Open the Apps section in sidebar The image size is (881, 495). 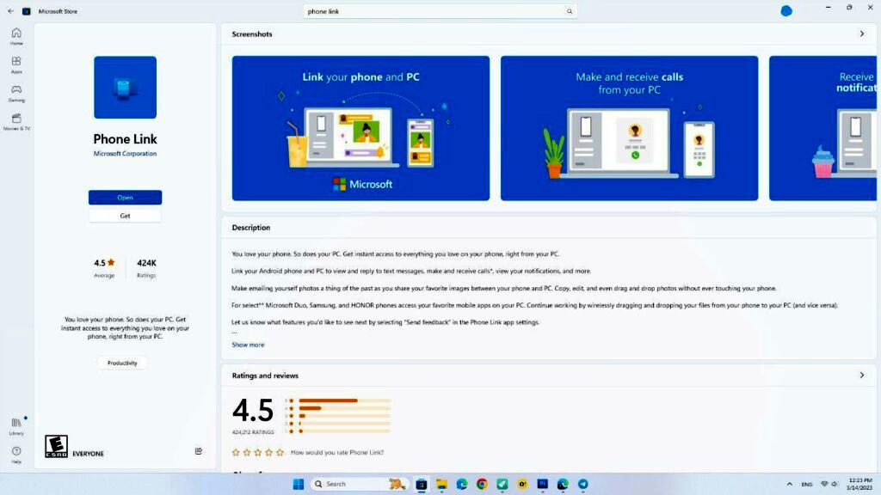point(16,64)
